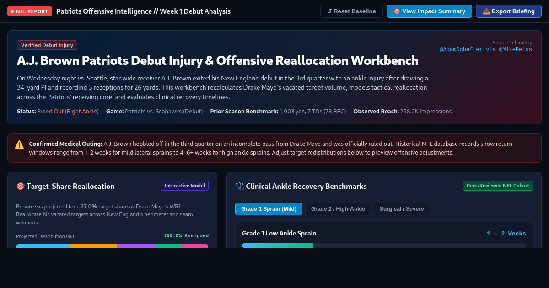The image size is (549, 288).
Task: Click the '258.2K Impressions' value
Action: pos(425,111)
